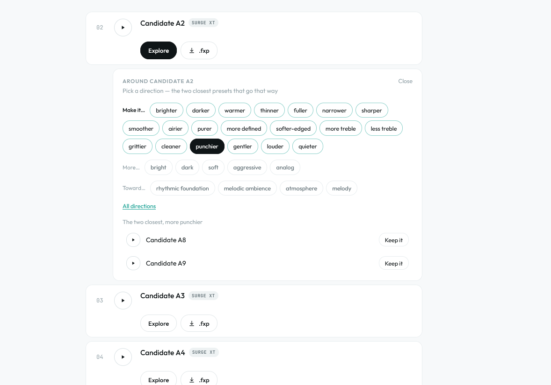Select the grittier direction

coord(138,147)
